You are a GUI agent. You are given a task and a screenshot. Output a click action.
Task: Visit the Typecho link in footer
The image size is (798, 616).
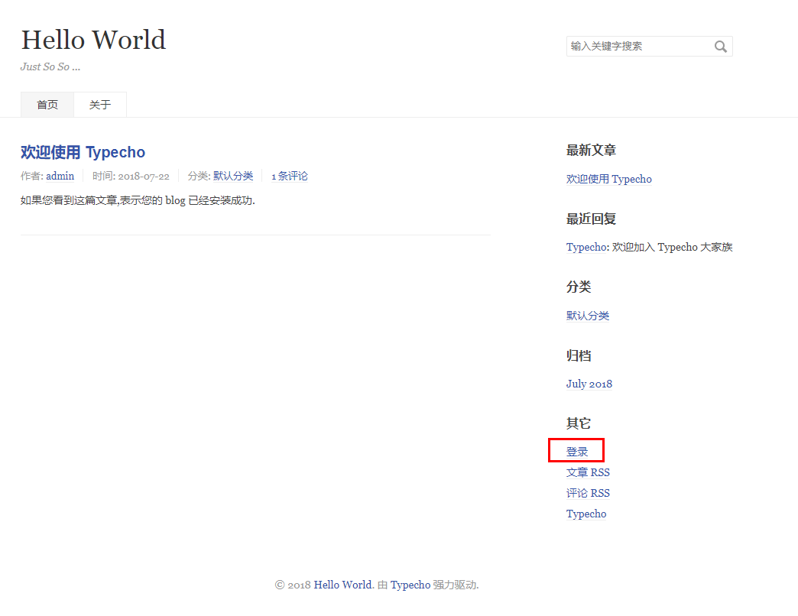pyautogui.click(x=410, y=585)
